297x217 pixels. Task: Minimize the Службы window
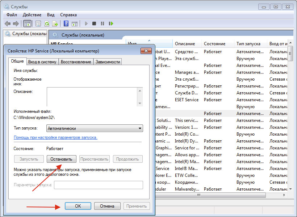click(264, 7)
